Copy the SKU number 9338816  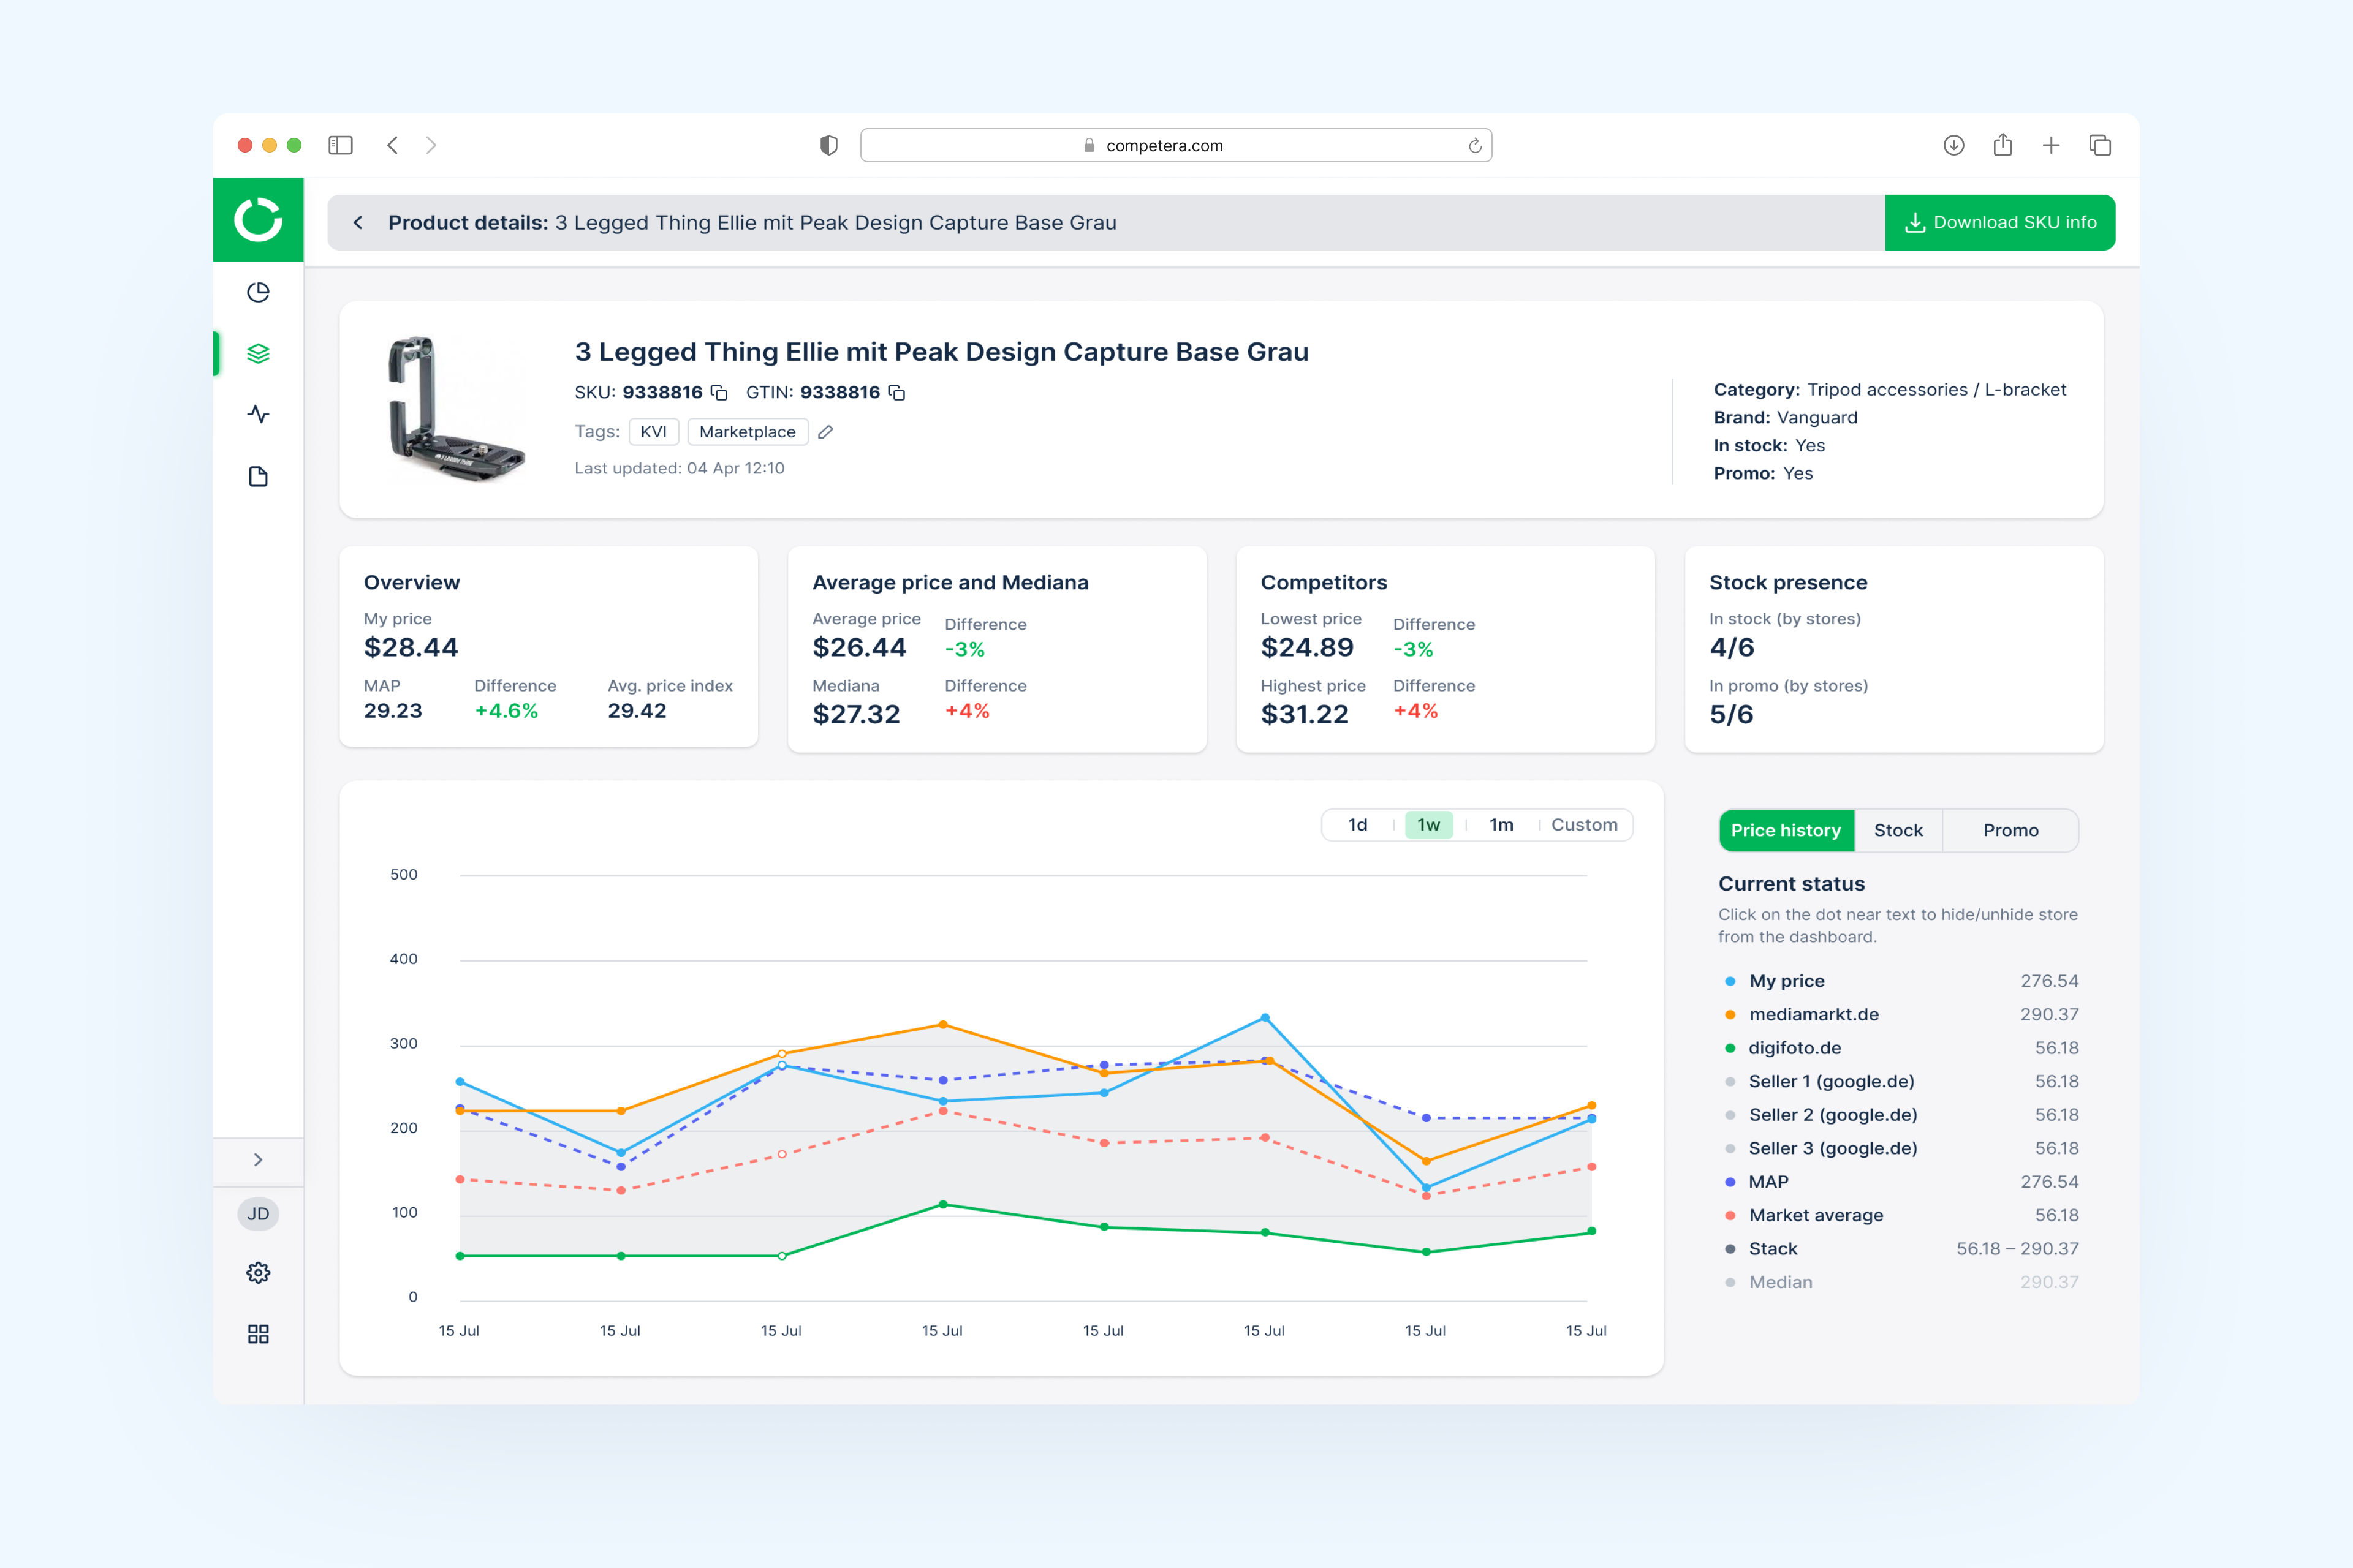click(718, 393)
